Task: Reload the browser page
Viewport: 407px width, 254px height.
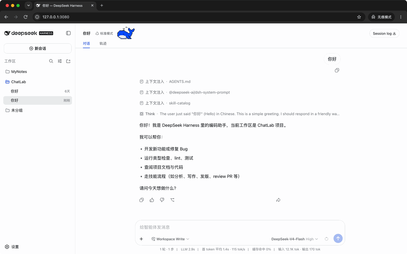Action: point(25,17)
